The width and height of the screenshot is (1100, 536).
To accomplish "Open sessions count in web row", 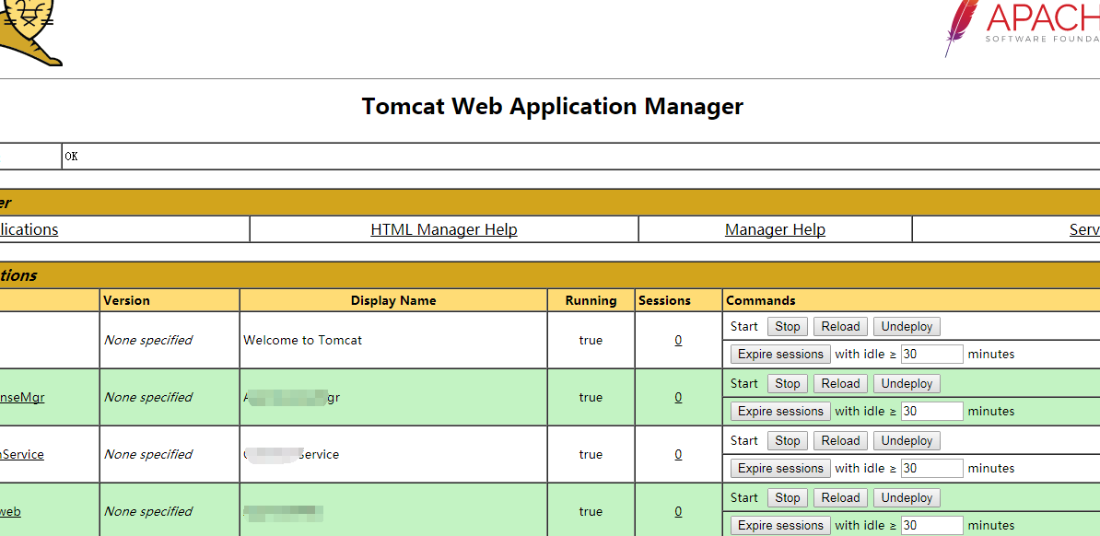I will (678, 511).
